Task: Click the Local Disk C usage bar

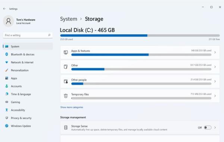Action: click(140, 35)
